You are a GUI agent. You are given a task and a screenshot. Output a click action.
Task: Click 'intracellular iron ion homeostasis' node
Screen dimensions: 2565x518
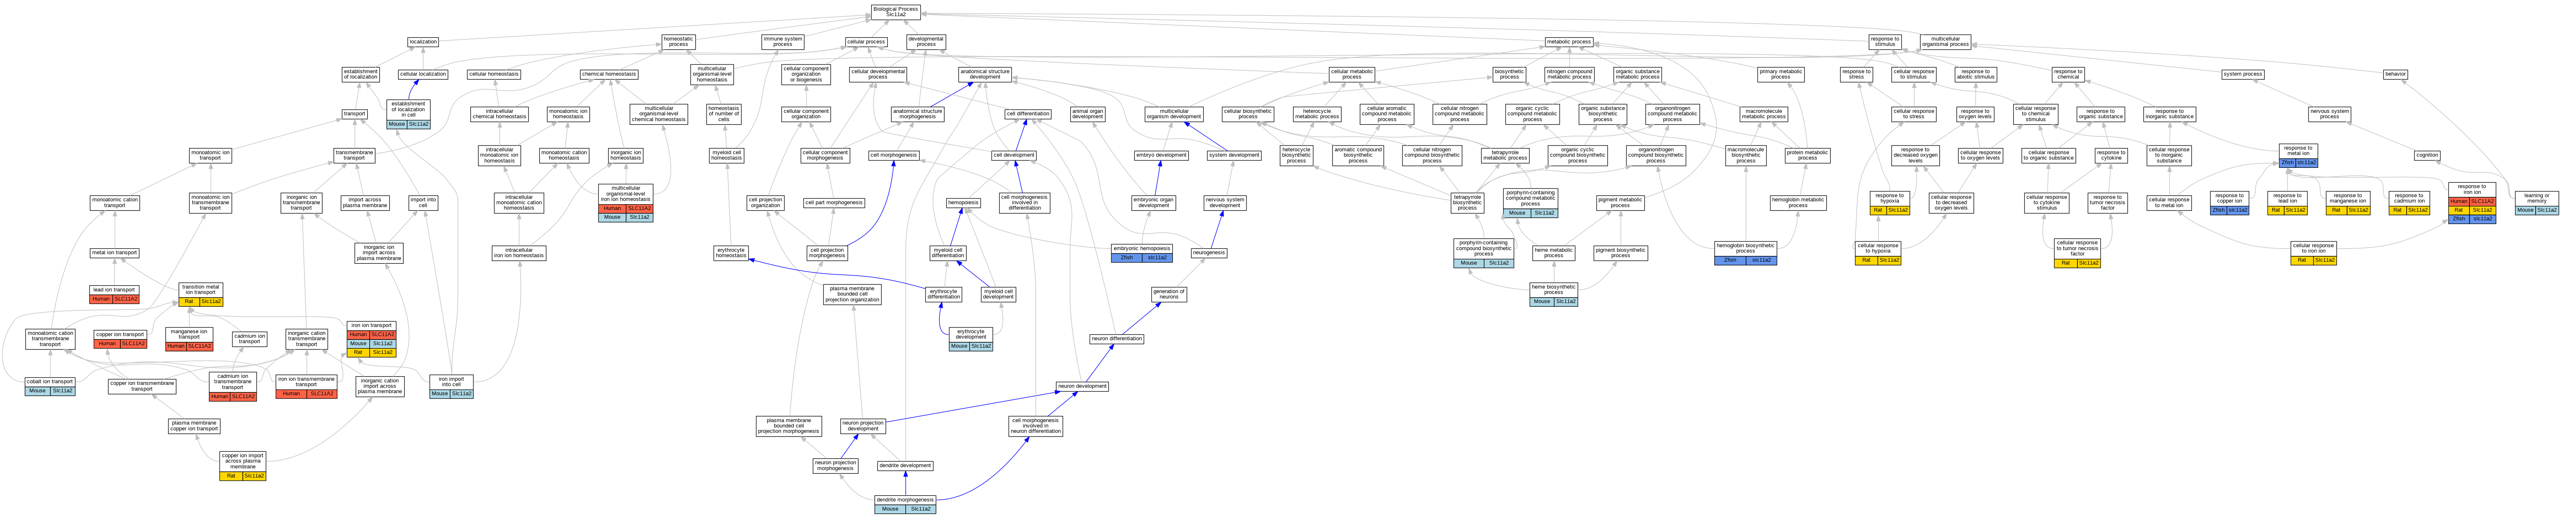519,253
